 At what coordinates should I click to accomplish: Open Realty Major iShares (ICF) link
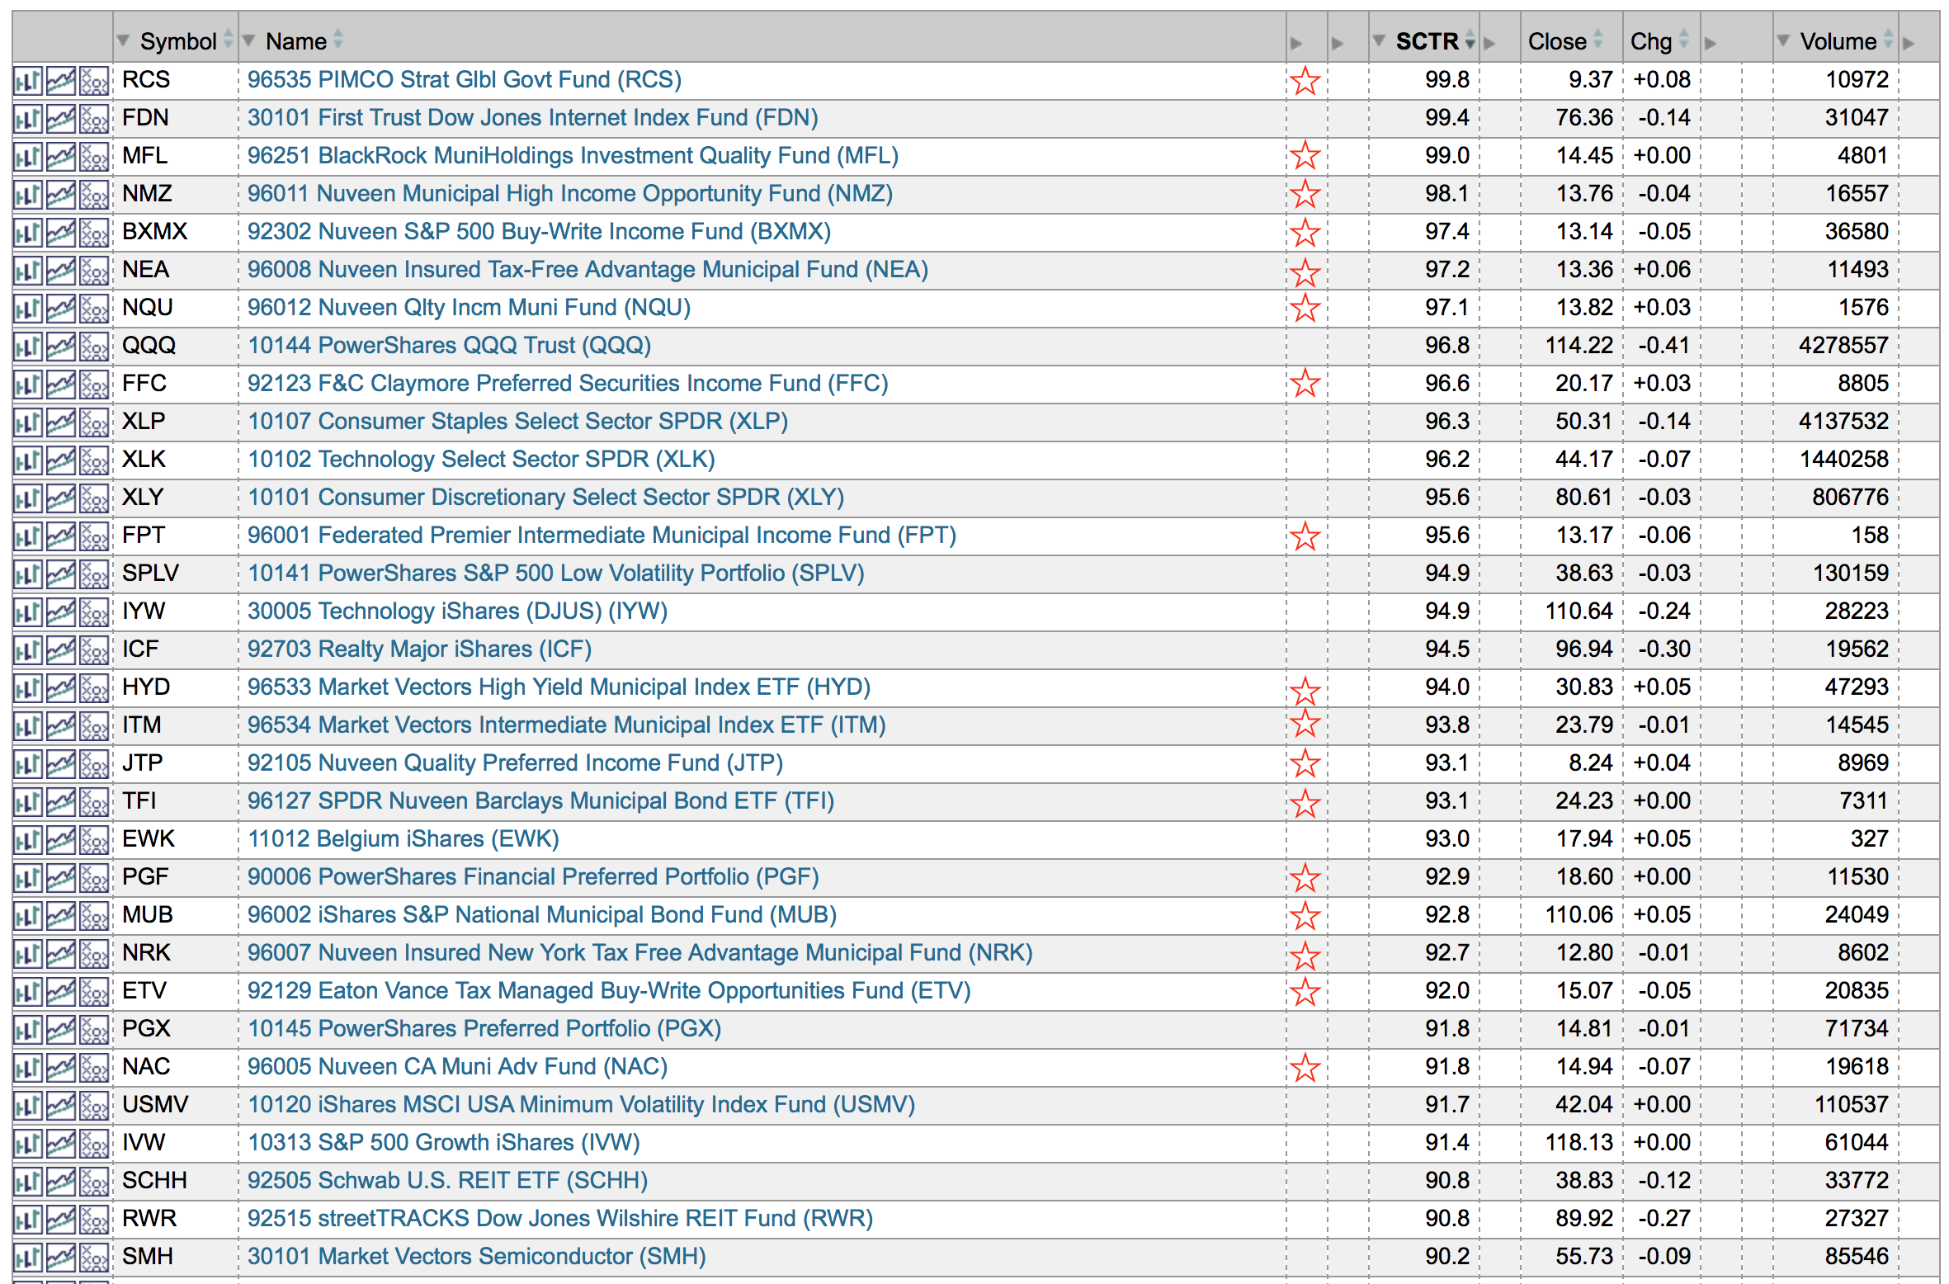pyautogui.click(x=420, y=649)
